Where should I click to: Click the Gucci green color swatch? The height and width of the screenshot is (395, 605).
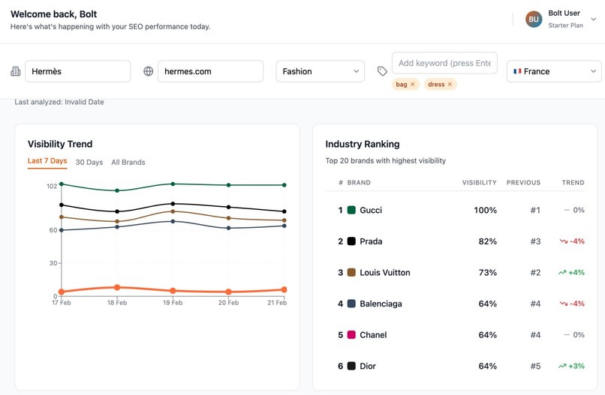tap(351, 210)
